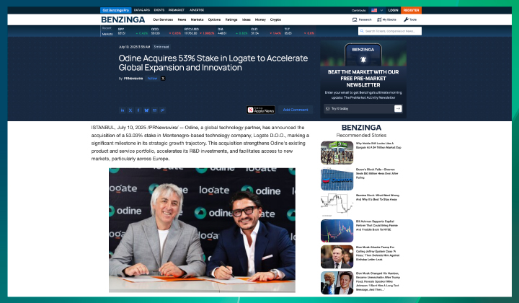Share the article via email icon
The width and height of the screenshot is (519, 303).
coord(154,110)
